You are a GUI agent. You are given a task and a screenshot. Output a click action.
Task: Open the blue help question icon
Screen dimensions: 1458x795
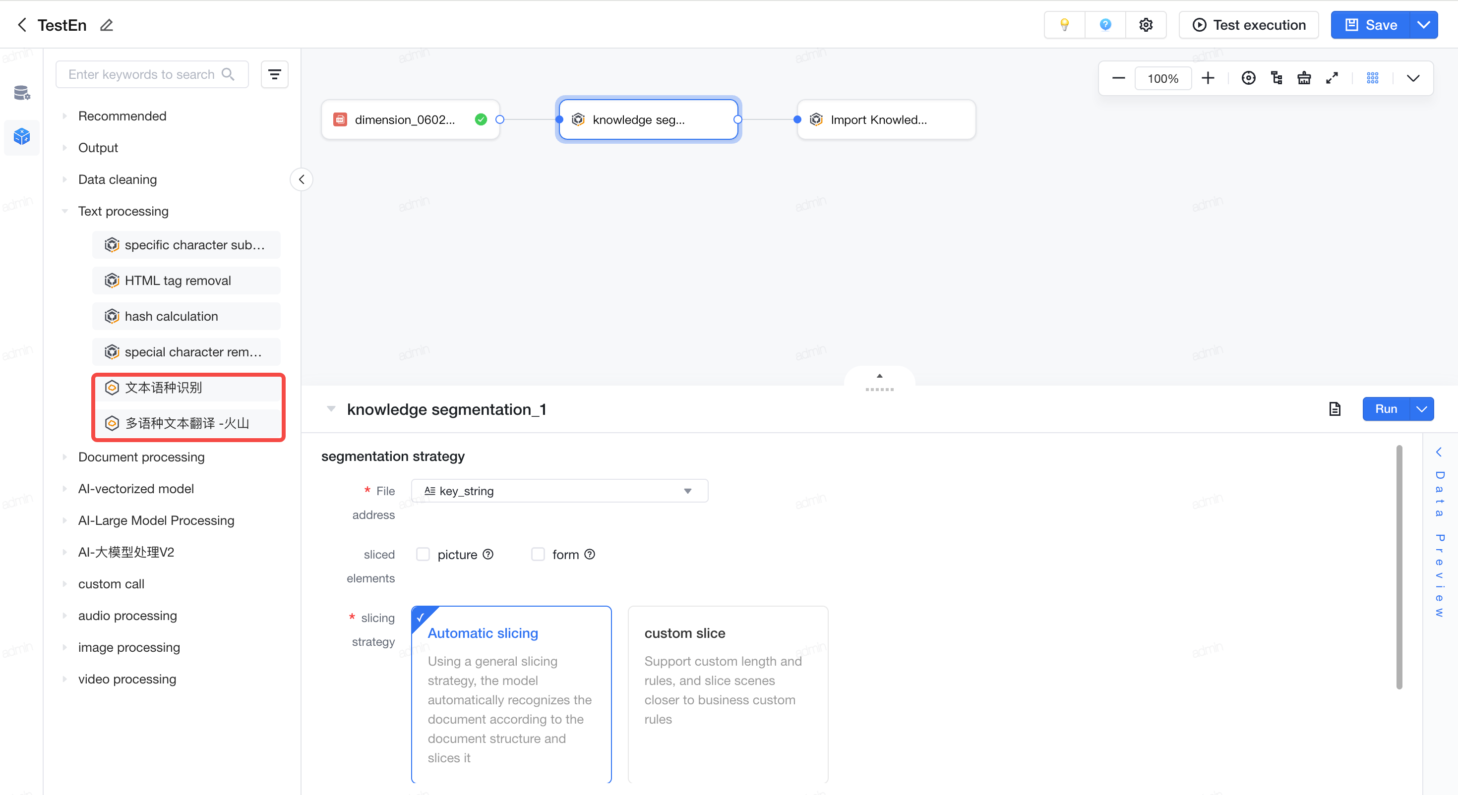click(1105, 25)
